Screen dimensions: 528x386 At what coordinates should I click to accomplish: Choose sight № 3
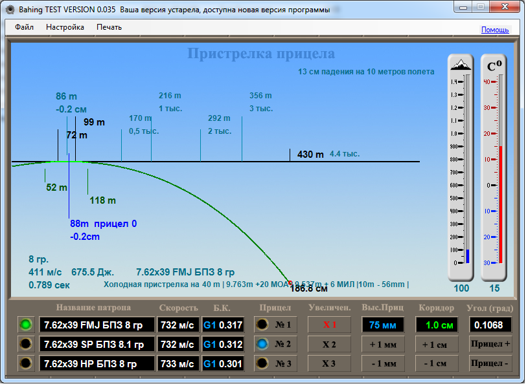point(276,363)
